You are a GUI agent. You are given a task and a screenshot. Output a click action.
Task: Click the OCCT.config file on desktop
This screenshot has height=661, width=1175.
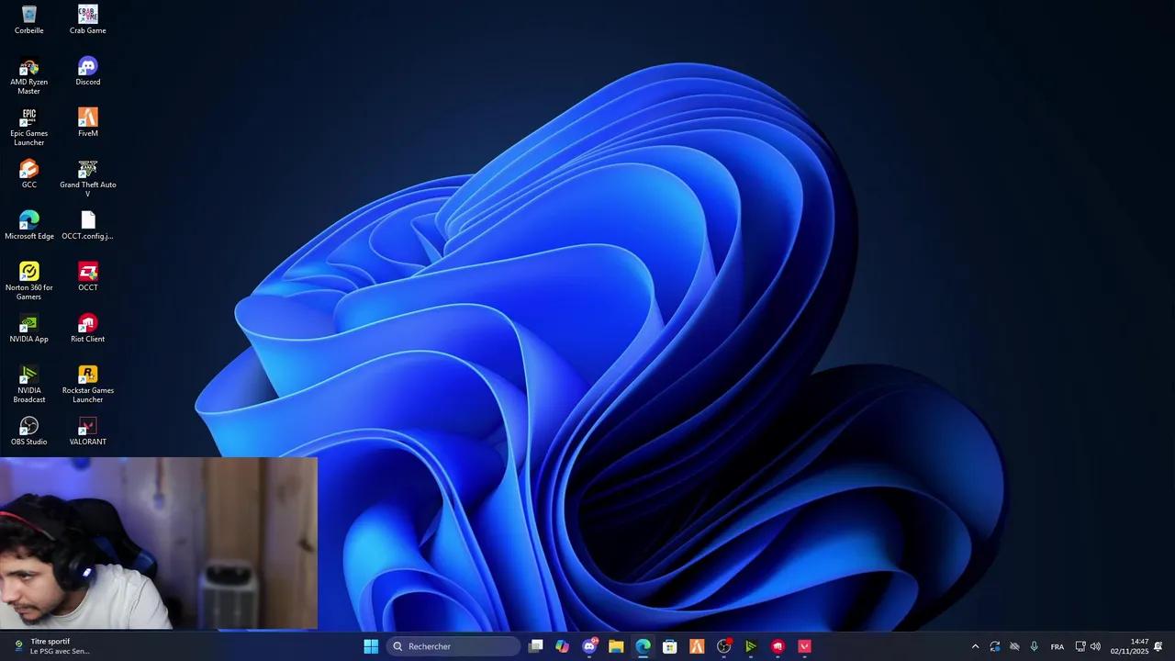click(x=87, y=221)
